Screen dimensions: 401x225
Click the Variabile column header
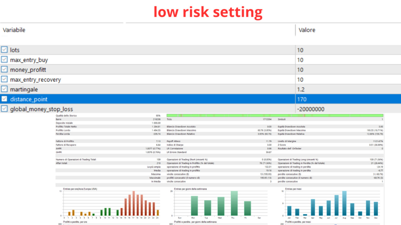click(x=14, y=30)
